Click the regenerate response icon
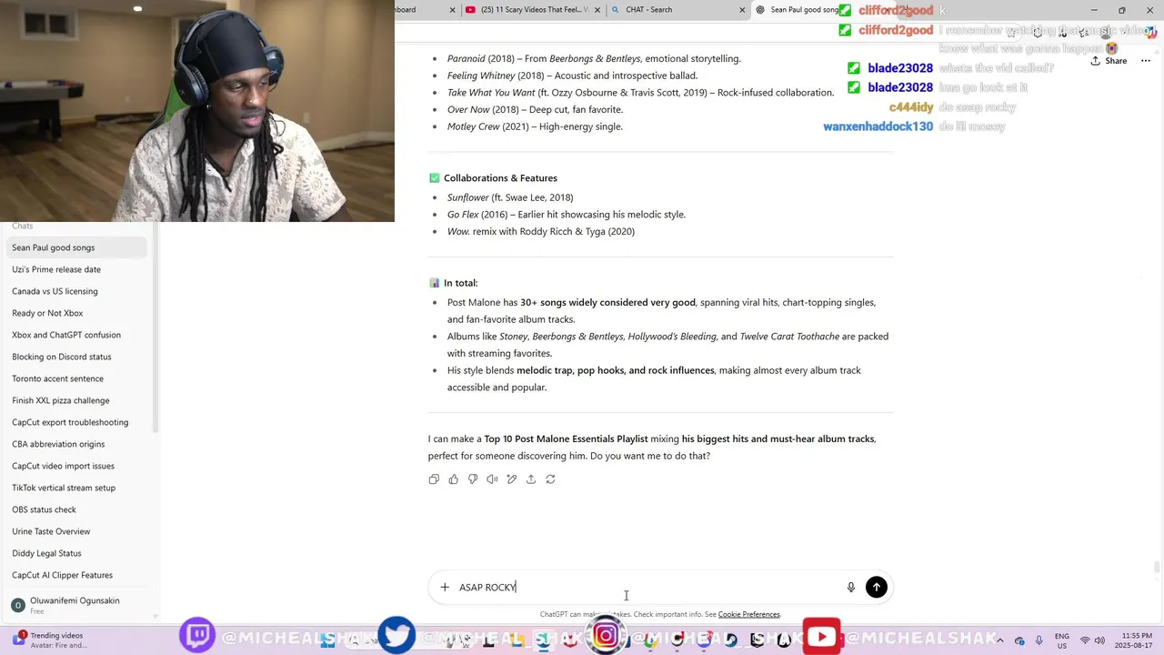This screenshot has height=655, width=1164. (550, 479)
